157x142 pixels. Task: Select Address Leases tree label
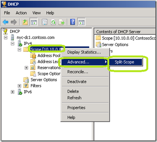49,62
